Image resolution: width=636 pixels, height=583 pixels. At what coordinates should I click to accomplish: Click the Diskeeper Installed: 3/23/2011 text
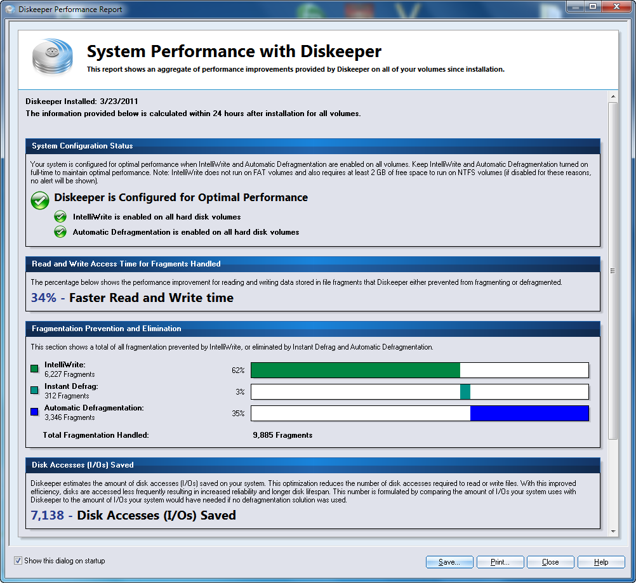(x=81, y=102)
